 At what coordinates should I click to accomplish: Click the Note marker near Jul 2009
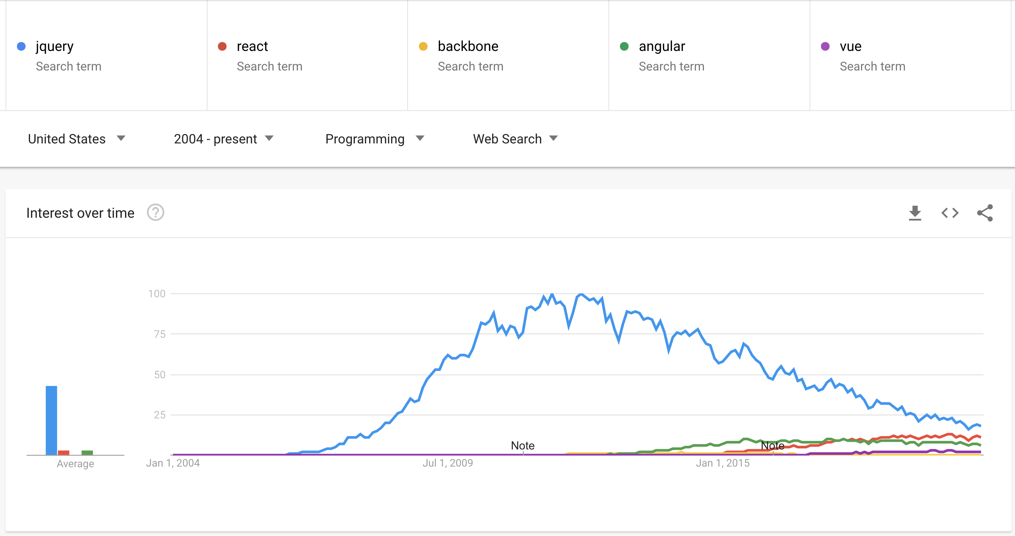coord(523,446)
